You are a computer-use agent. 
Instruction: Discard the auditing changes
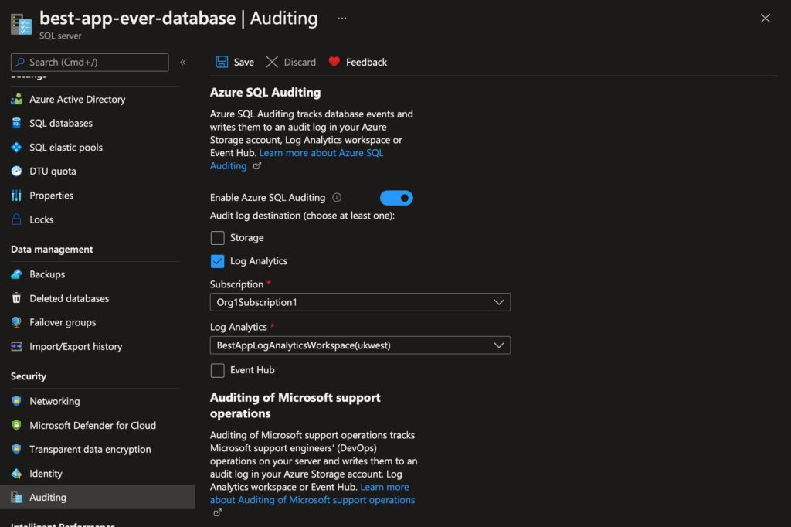(x=290, y=62)
